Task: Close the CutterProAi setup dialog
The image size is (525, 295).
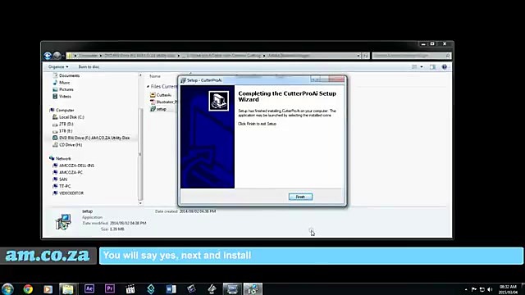Action: pyautogui.click(x=336, y=79)
